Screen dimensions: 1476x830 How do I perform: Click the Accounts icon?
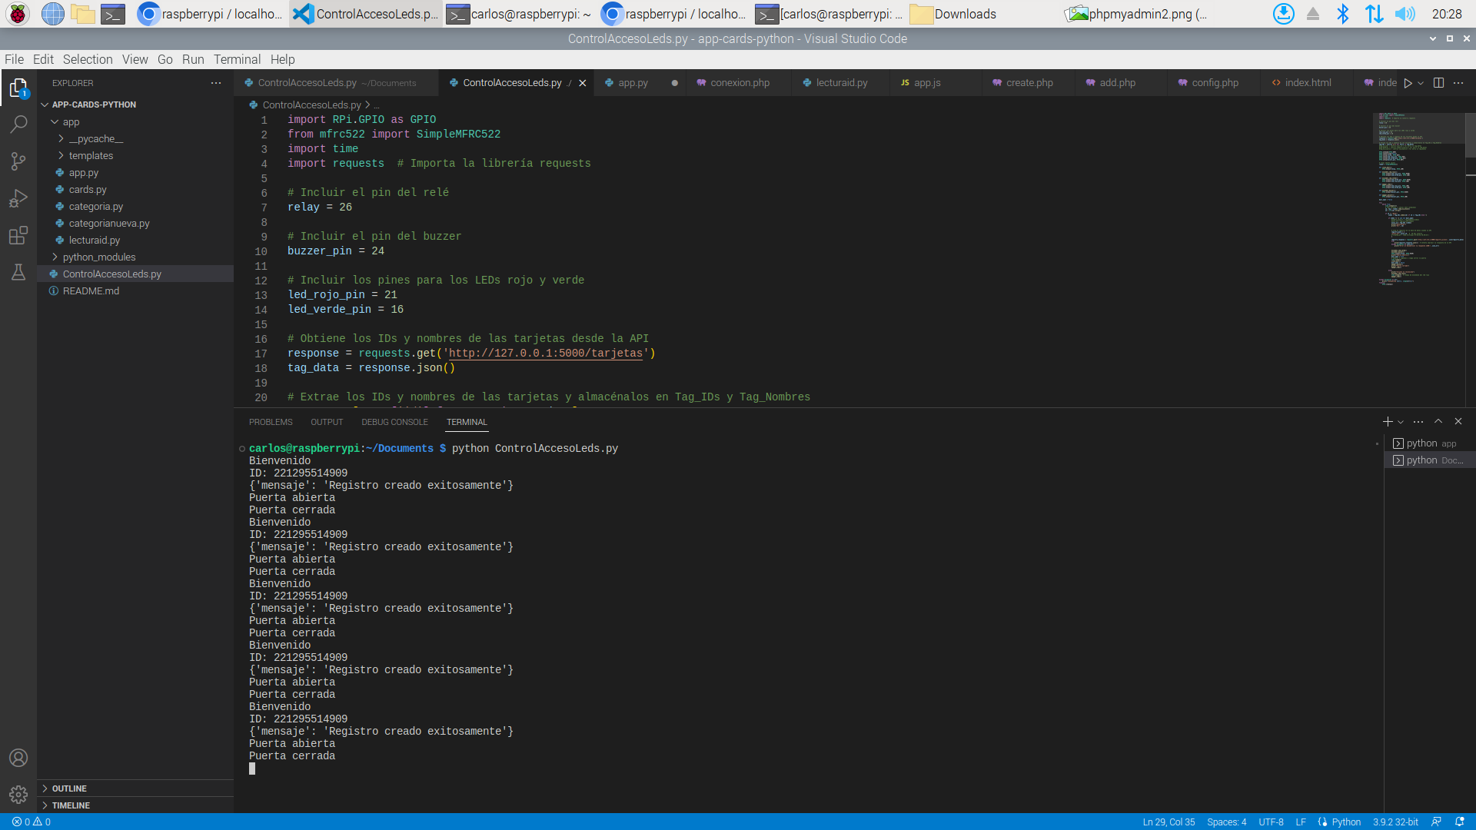click(x=18, y=758)
